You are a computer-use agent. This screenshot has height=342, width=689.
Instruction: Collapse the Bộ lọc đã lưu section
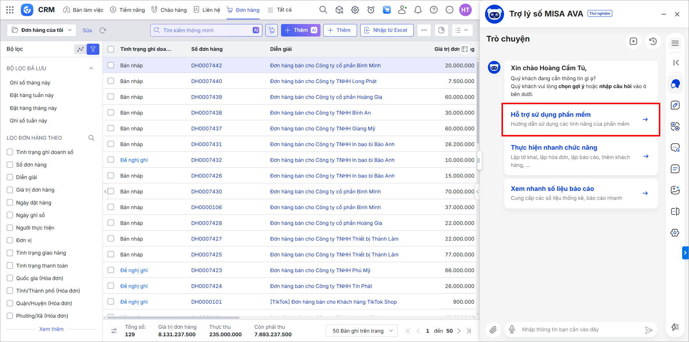pyautogui.click(x=91, y=68)
